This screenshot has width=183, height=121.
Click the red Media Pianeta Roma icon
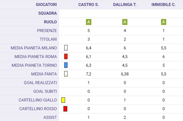coord(66,57)
